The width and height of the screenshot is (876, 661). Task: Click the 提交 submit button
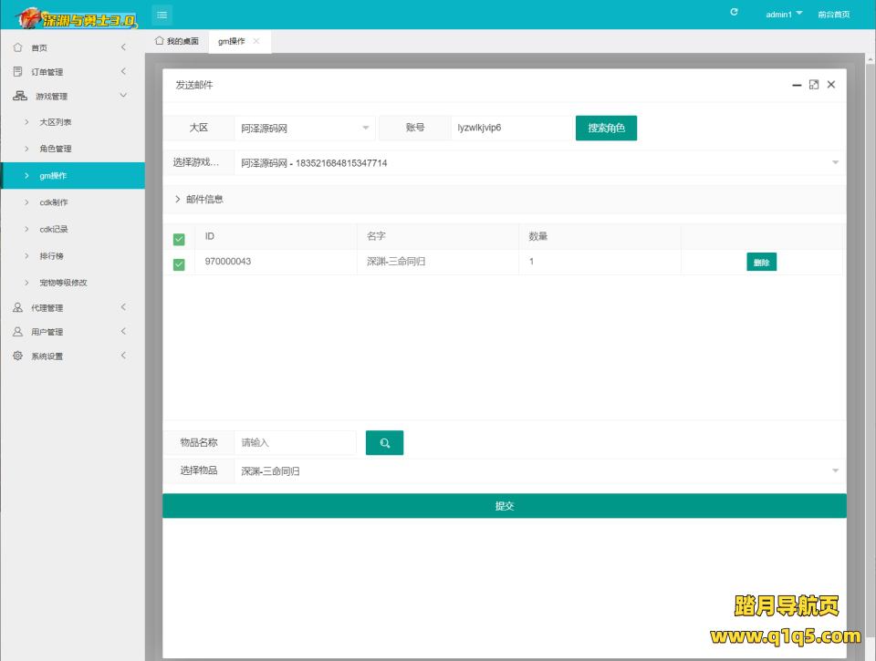[x=504, y=506]
